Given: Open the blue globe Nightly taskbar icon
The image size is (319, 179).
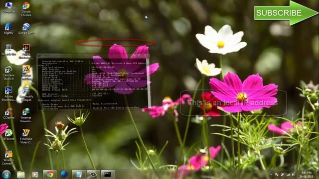Looking at the screenshot, I should point(64,175).
